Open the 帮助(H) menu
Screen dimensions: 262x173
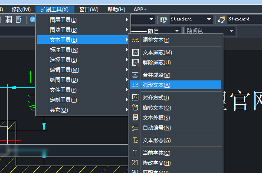coord(116,10)
